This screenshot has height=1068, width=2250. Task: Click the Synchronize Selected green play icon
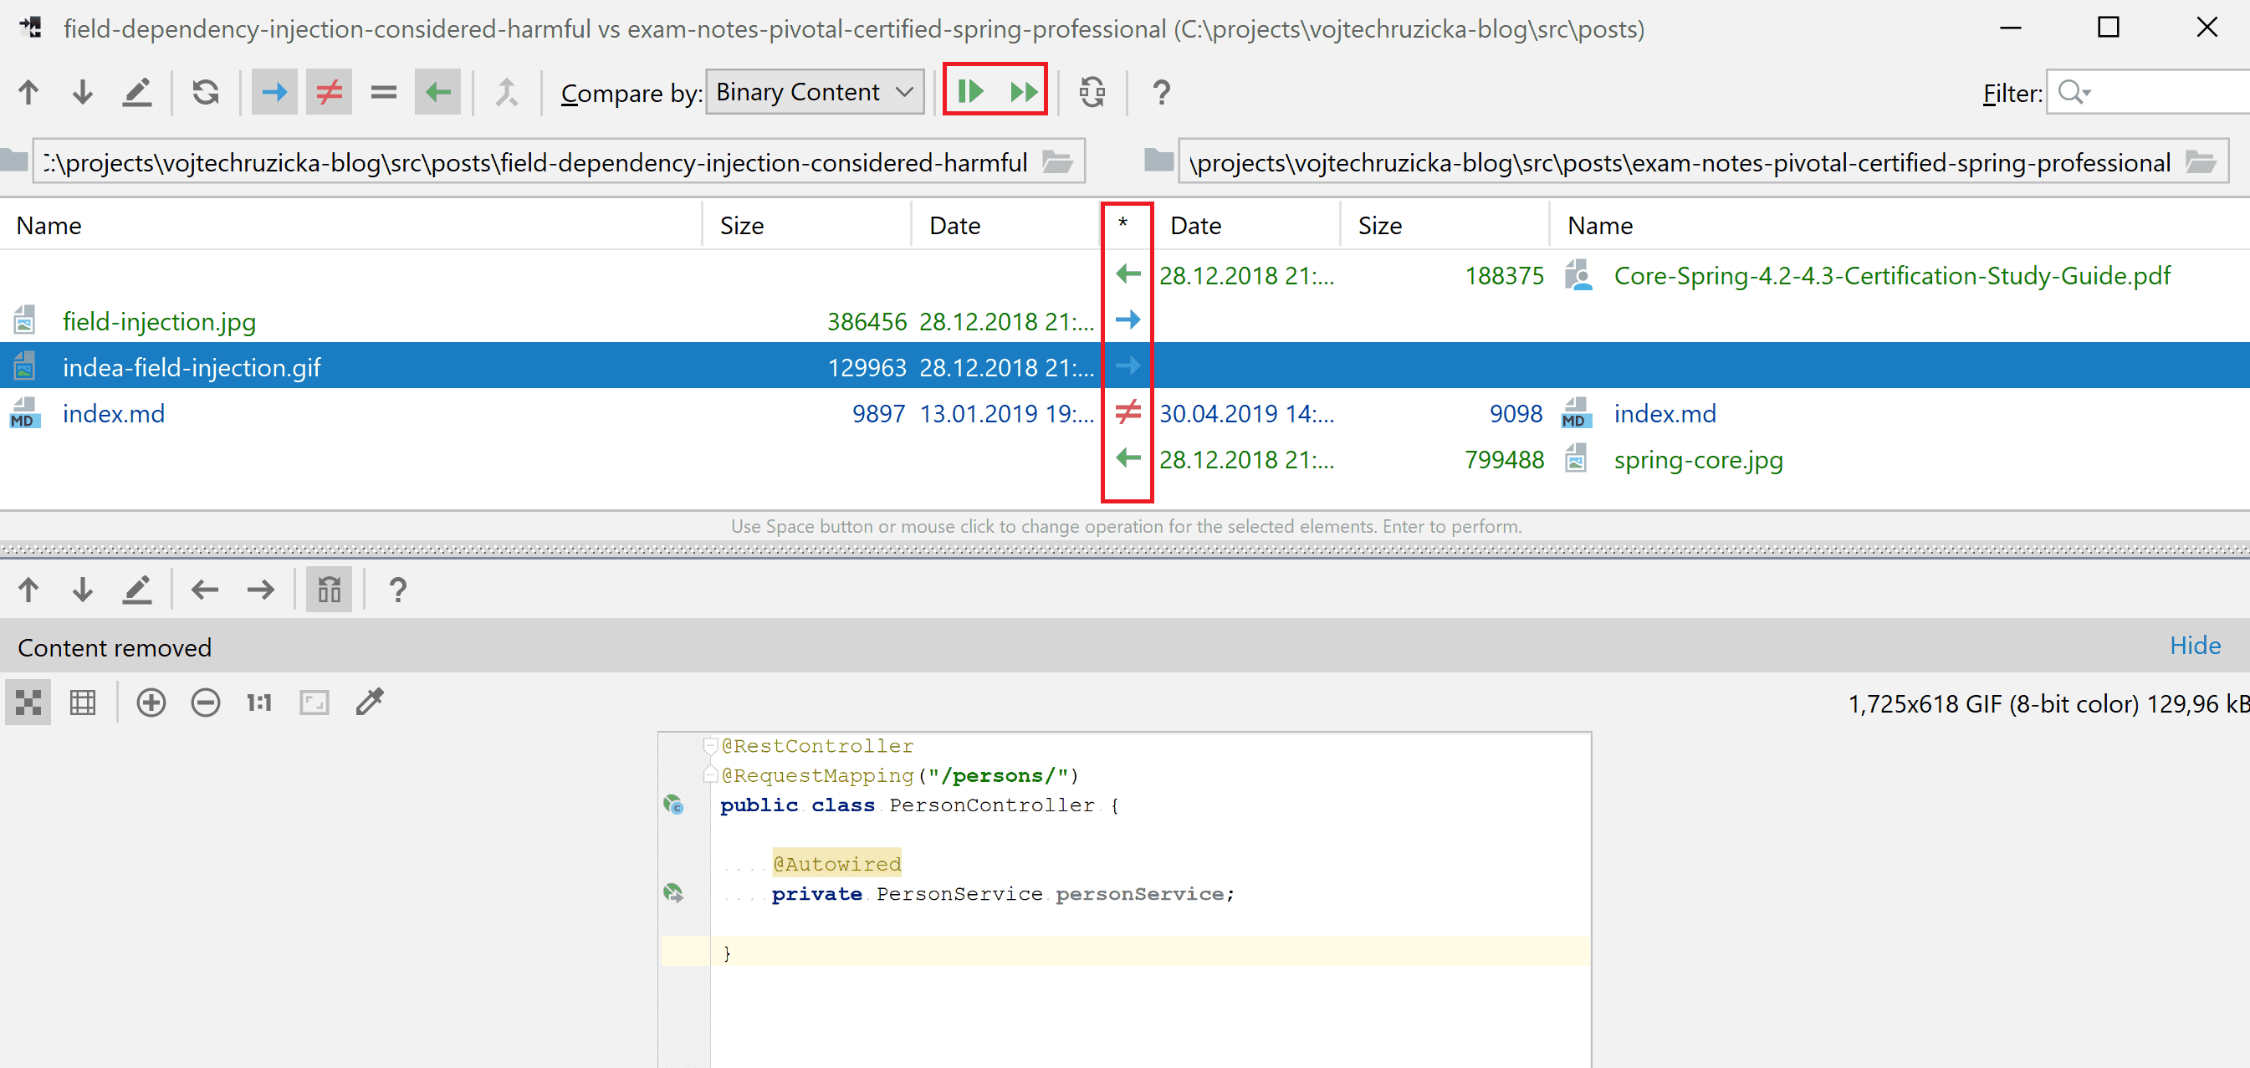pos(970,92)
